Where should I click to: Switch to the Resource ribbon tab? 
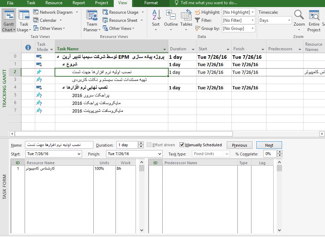pos(54,3)
